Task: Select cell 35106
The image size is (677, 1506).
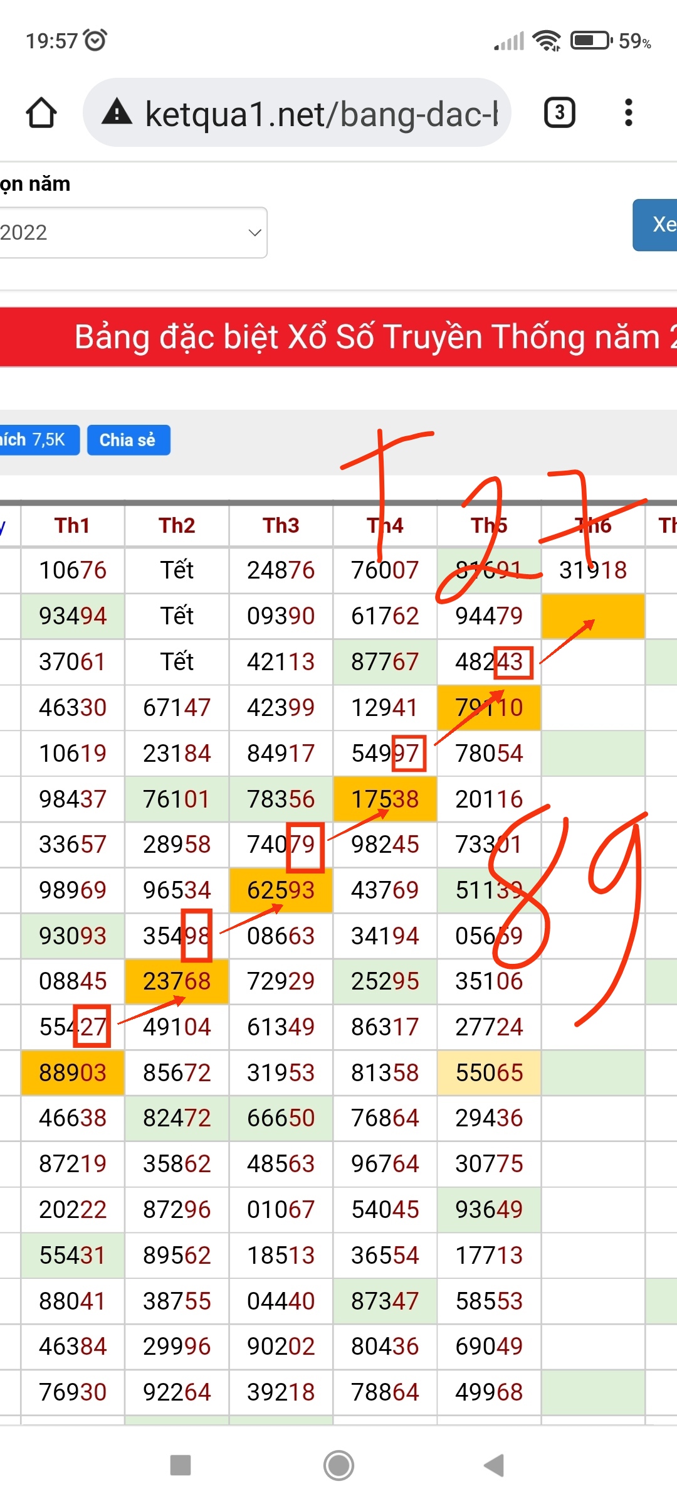Action: pyautogui.click(x=489, y=981)
